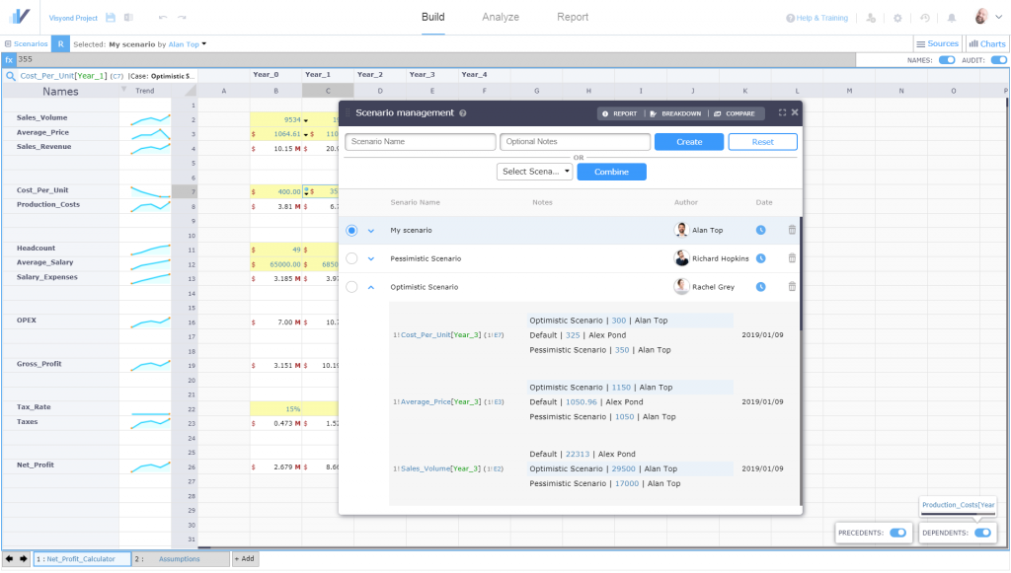Open the Charts panel
1011x573 pixels.
click(987, 43)
